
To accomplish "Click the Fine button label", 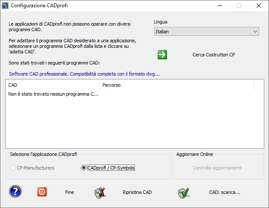I will (69, 192).
